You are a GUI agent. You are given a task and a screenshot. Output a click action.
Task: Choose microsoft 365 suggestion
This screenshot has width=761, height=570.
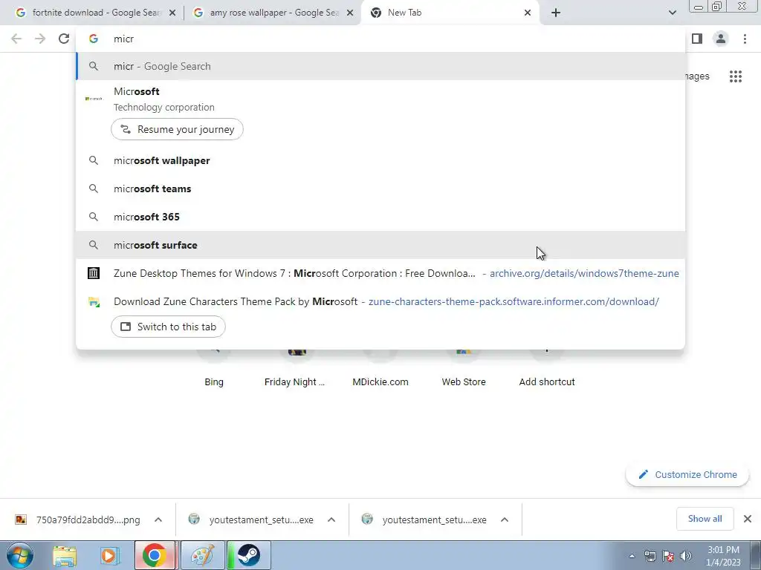(x=380, y=217)
